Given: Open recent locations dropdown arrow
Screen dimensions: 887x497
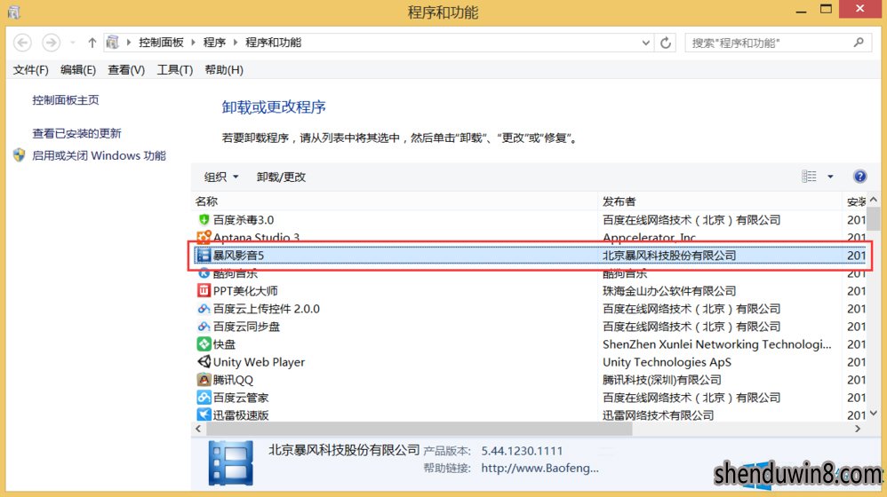Looking at the screenshot, I should 72,43.
